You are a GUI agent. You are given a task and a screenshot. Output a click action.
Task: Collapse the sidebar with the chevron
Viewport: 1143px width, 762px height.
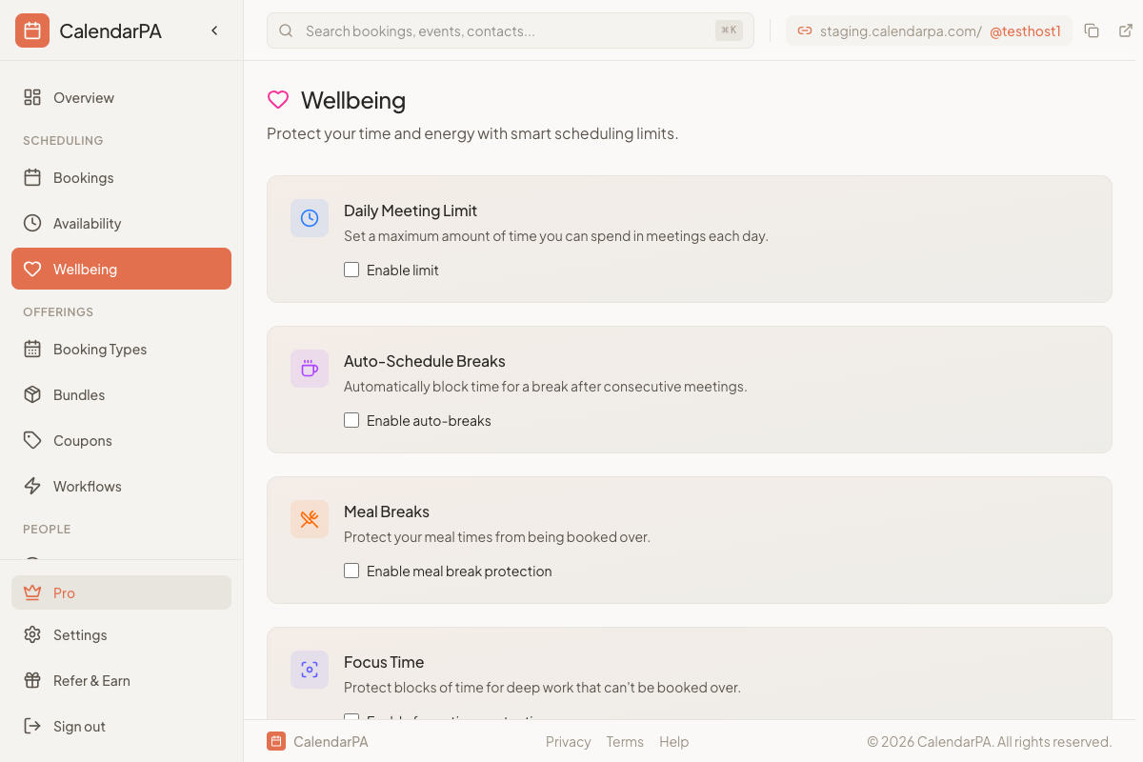pos(214,30)
